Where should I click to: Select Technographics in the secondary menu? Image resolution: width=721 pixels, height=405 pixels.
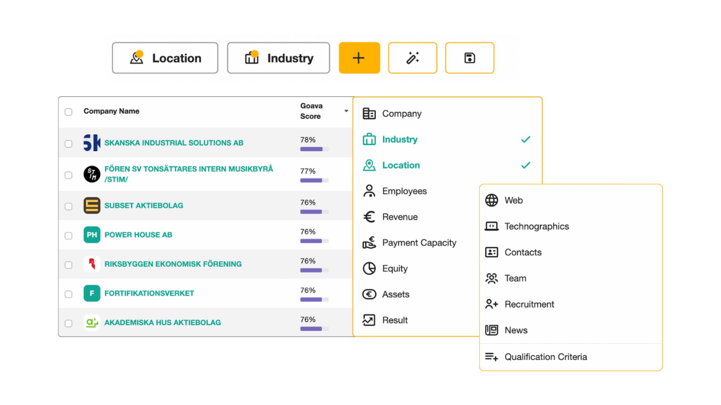point(571,226)
